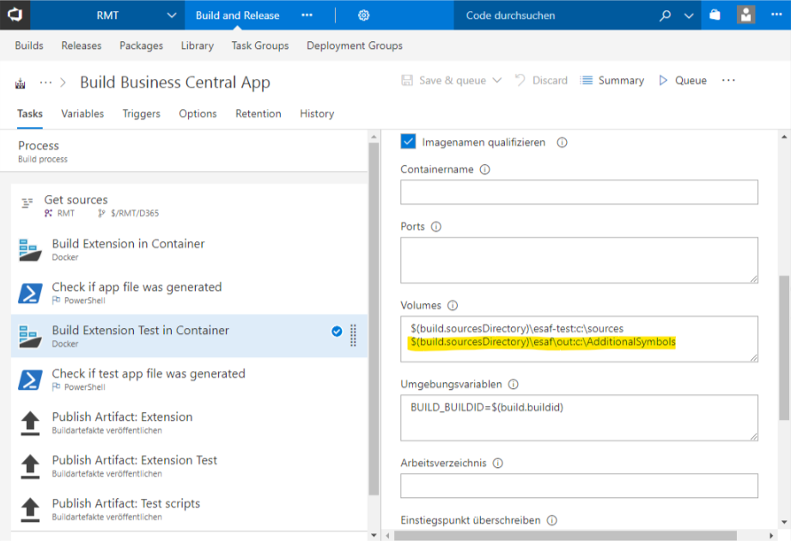The height and width of the screenshot is (541, 791).
Task: Open the History tab
Action: click(x=317, y=113)
